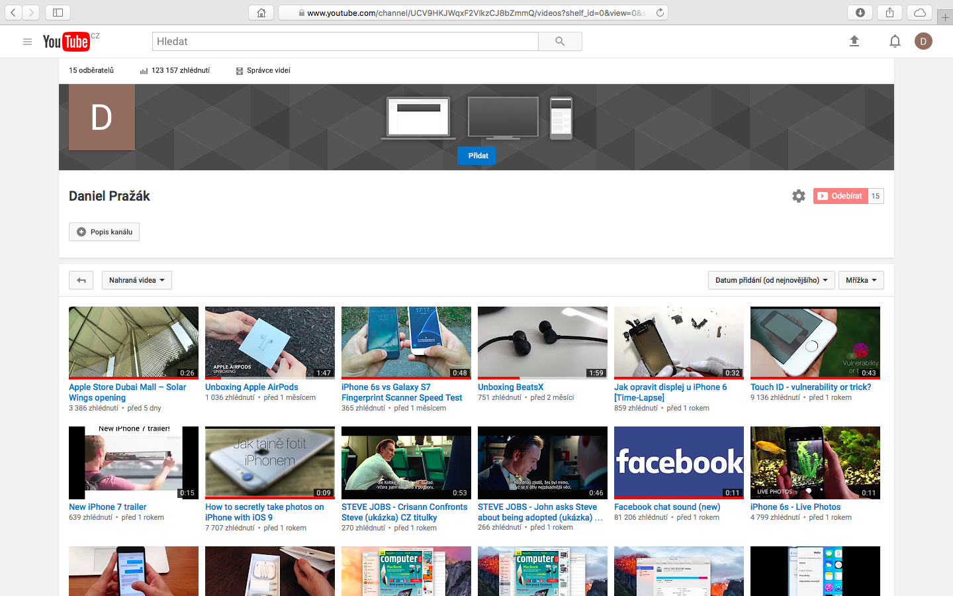Open channel settings gear
The image size is (953, 596).
[x=799, y=196]
